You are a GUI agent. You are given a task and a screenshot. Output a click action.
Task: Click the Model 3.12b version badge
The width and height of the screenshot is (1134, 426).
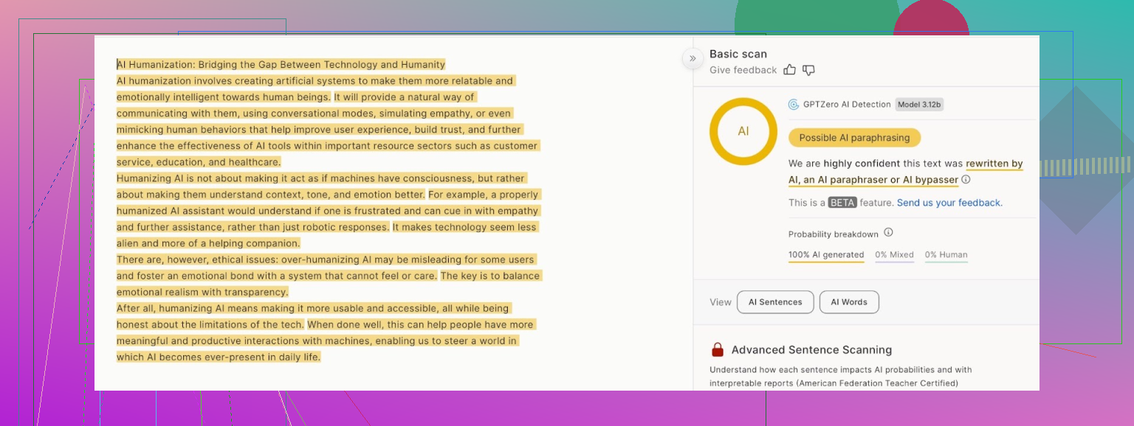point(919,105)
